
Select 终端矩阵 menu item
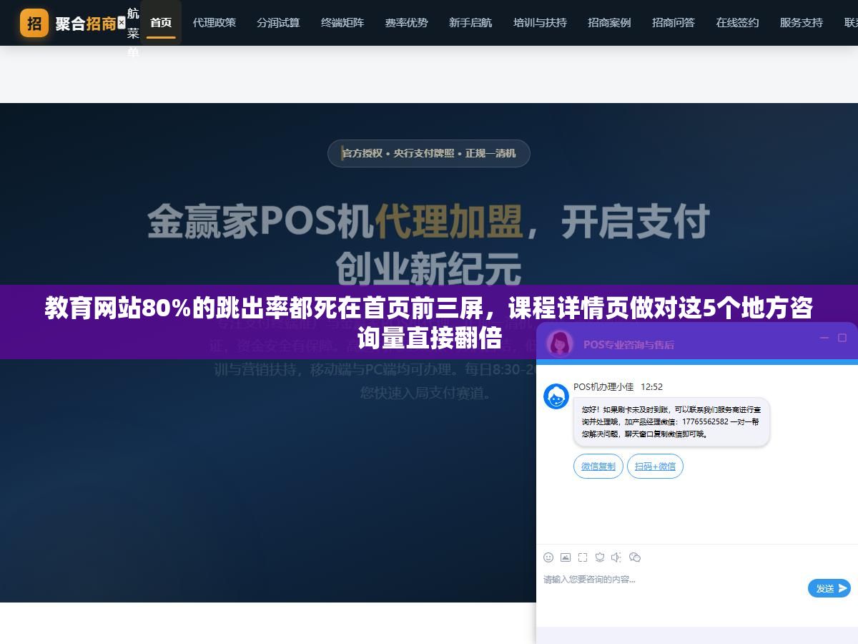[342, 23]
